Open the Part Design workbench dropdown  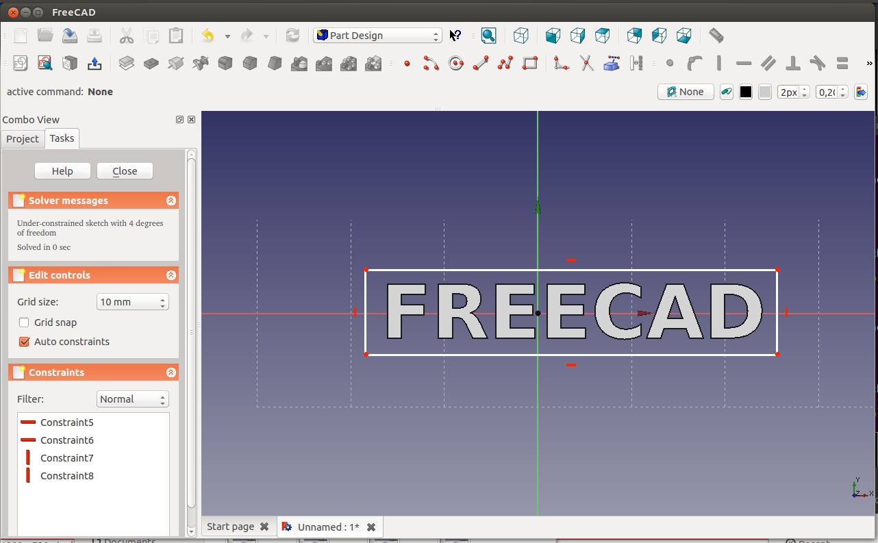[x=377, y=36]
